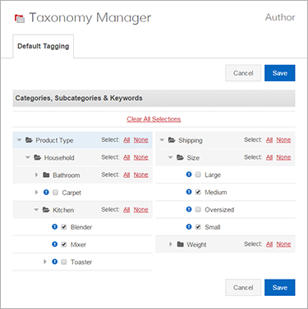Open the Default Tagging tab
The height and width of the screenshot is (309, 308).
point(44,46)
